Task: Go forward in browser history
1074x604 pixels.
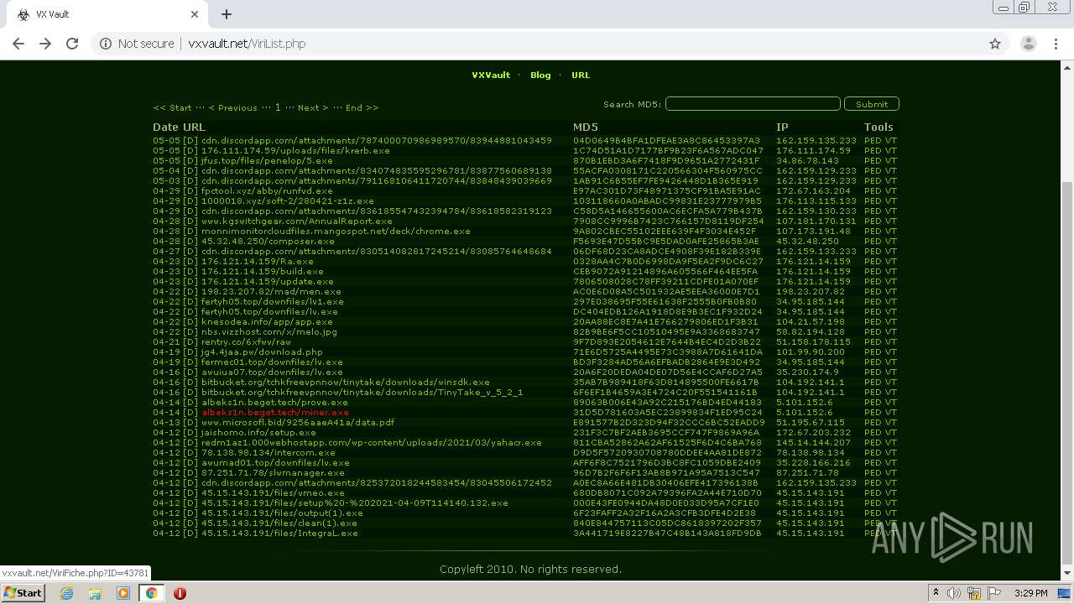Action: click(45, 44)
